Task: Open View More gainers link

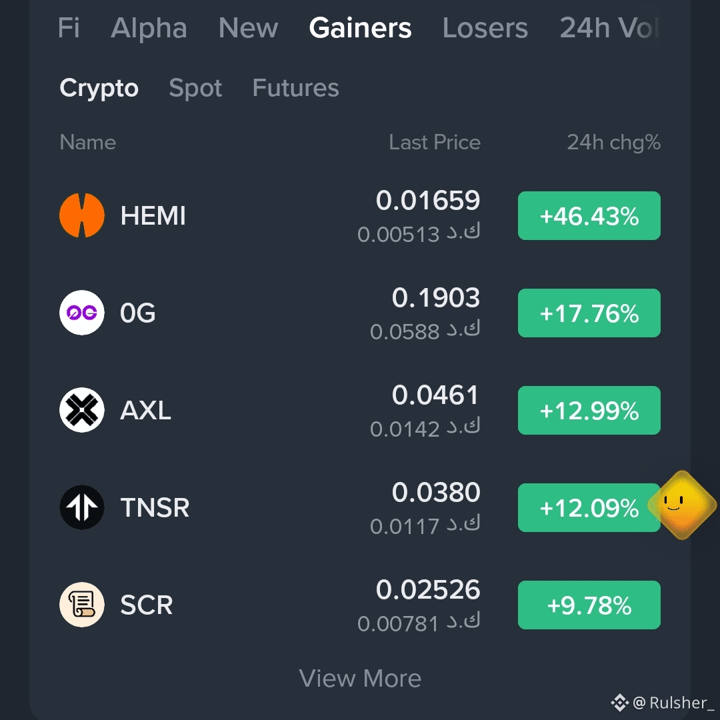Action: tap(360, 678)
